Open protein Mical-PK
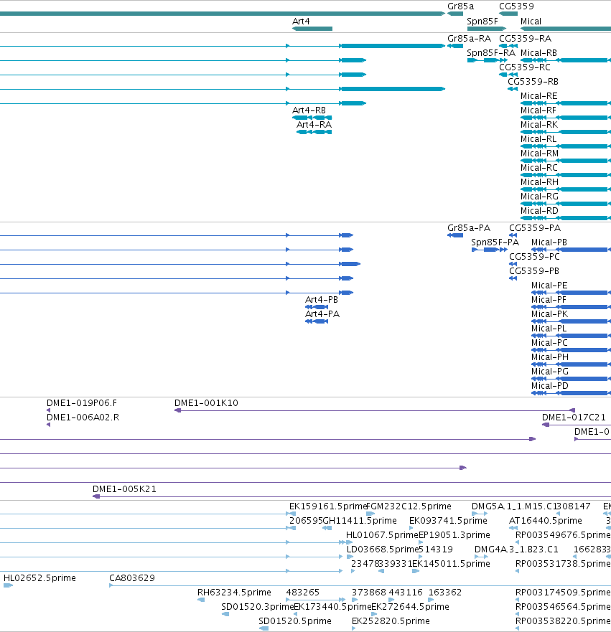This screenshot has width=611, height=632. click(571, 321)
